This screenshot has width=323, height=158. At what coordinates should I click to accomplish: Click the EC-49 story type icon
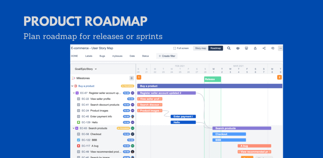coord(79,152)
